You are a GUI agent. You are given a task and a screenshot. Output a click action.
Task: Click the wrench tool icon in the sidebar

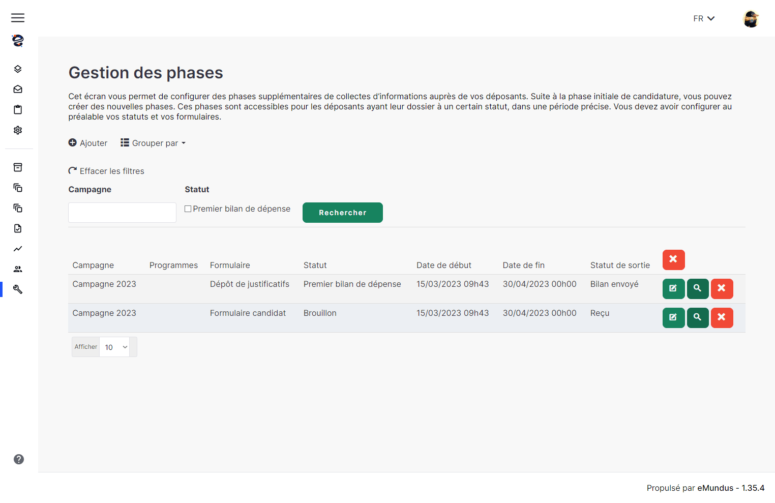point(18,289)
